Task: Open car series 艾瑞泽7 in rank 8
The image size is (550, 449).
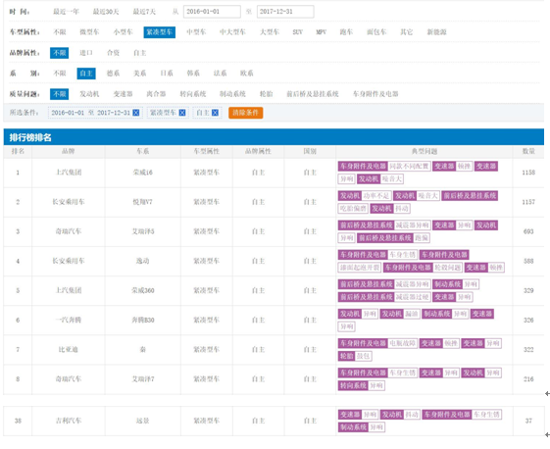Action: [143, 379]
